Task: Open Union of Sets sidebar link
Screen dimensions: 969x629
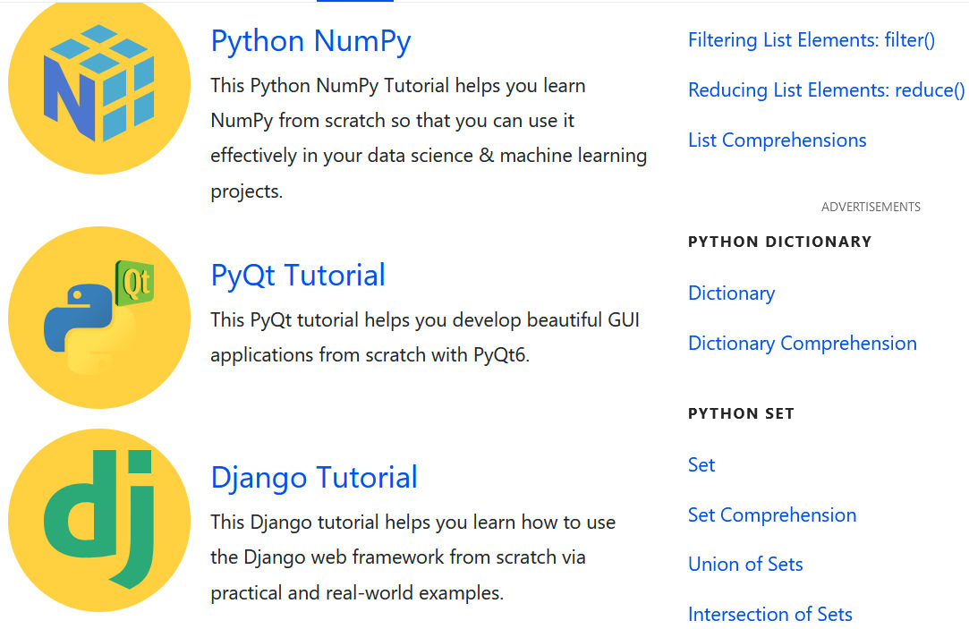Action: pyautogui.click(x=745, y=564)
